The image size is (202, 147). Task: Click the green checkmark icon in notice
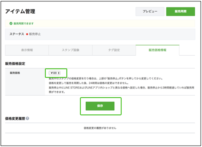tap(11, 23)
